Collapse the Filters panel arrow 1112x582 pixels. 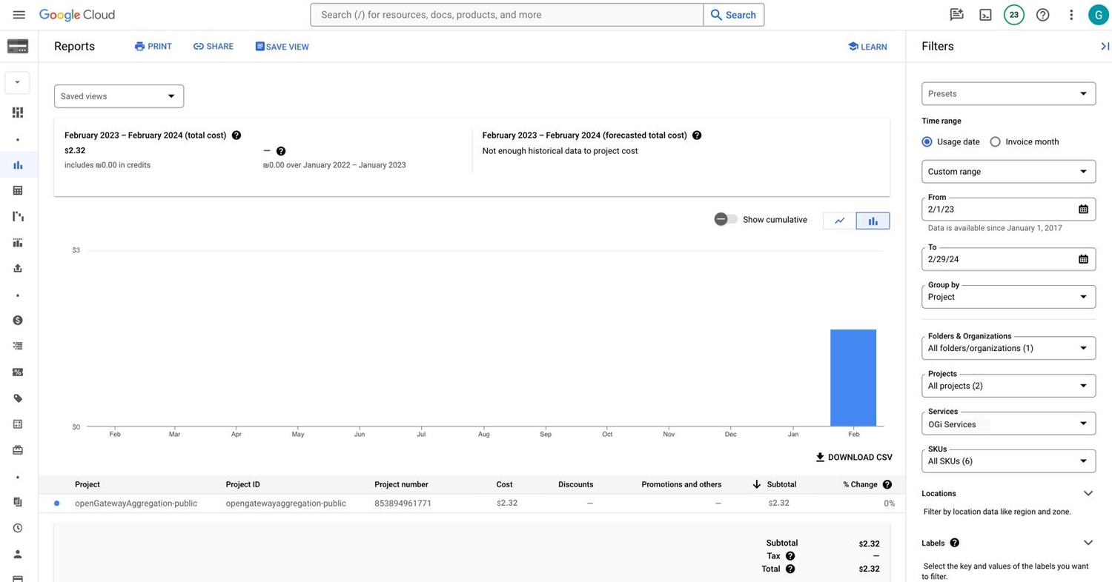[1105, 46]
